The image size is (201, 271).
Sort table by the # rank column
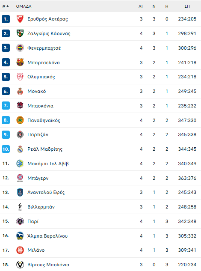6,6
